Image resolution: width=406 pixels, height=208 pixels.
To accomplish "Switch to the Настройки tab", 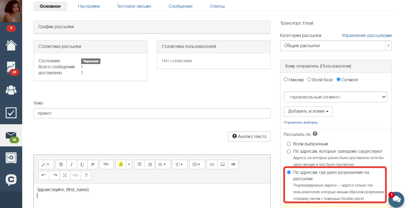I will click(89, 6).
